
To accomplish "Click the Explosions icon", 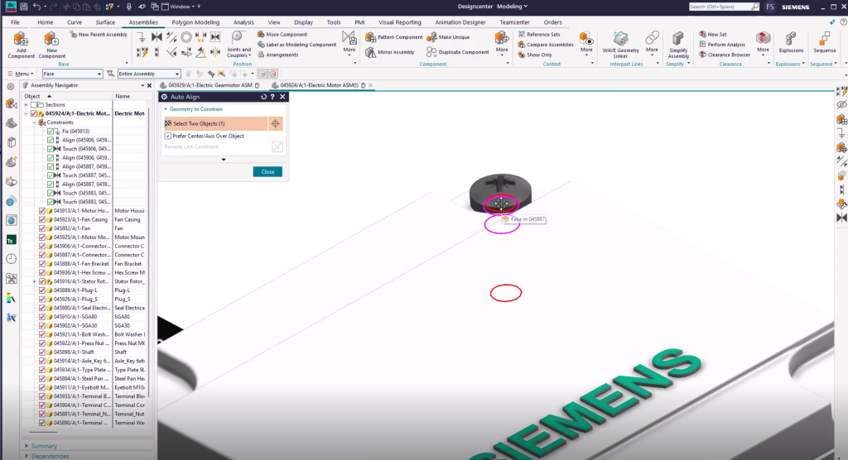I will [791, 42].
